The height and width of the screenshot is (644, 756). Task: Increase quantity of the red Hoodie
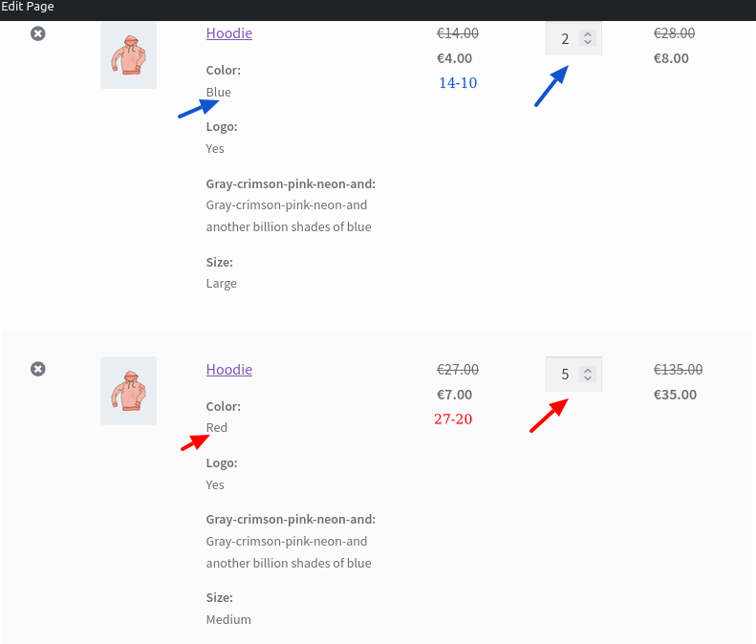(x=587, y=371)
